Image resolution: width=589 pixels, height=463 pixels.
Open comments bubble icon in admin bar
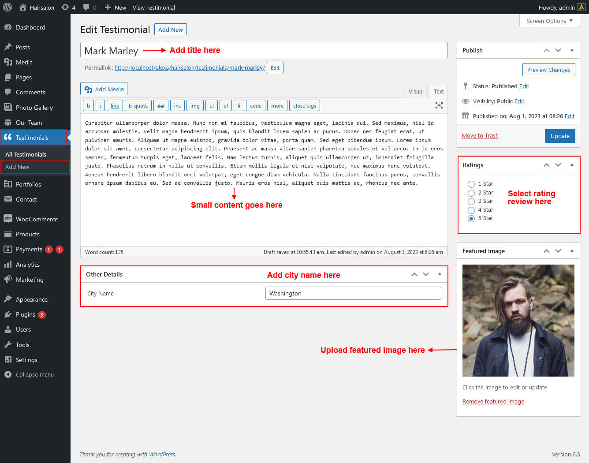click(x=86, y=7)
